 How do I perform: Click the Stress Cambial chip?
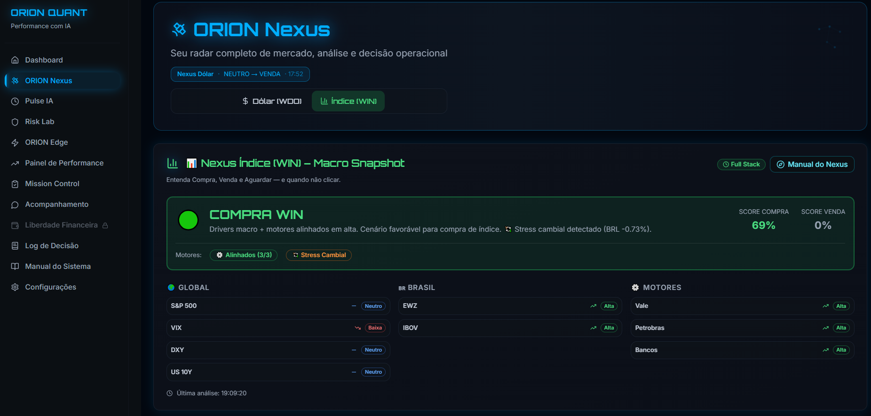(x=319, y=255)
